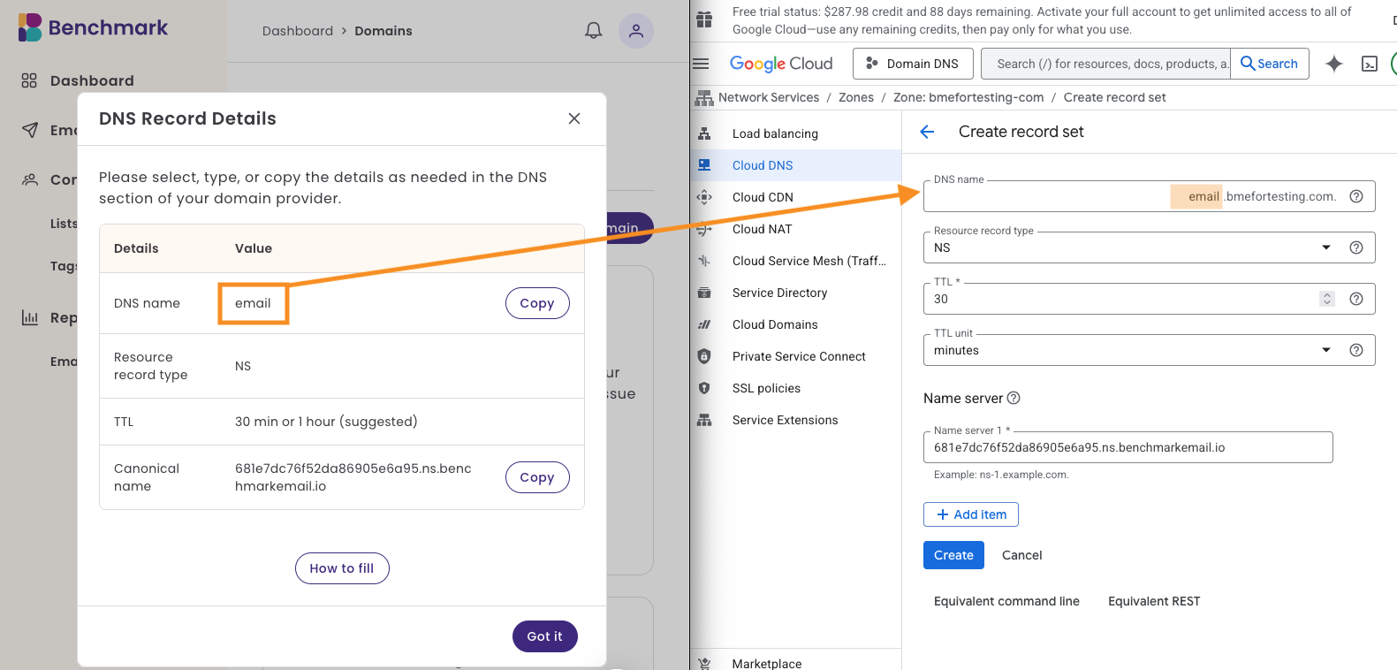
Task: Open the Name server help icon
Action: tap(1014, 398)
